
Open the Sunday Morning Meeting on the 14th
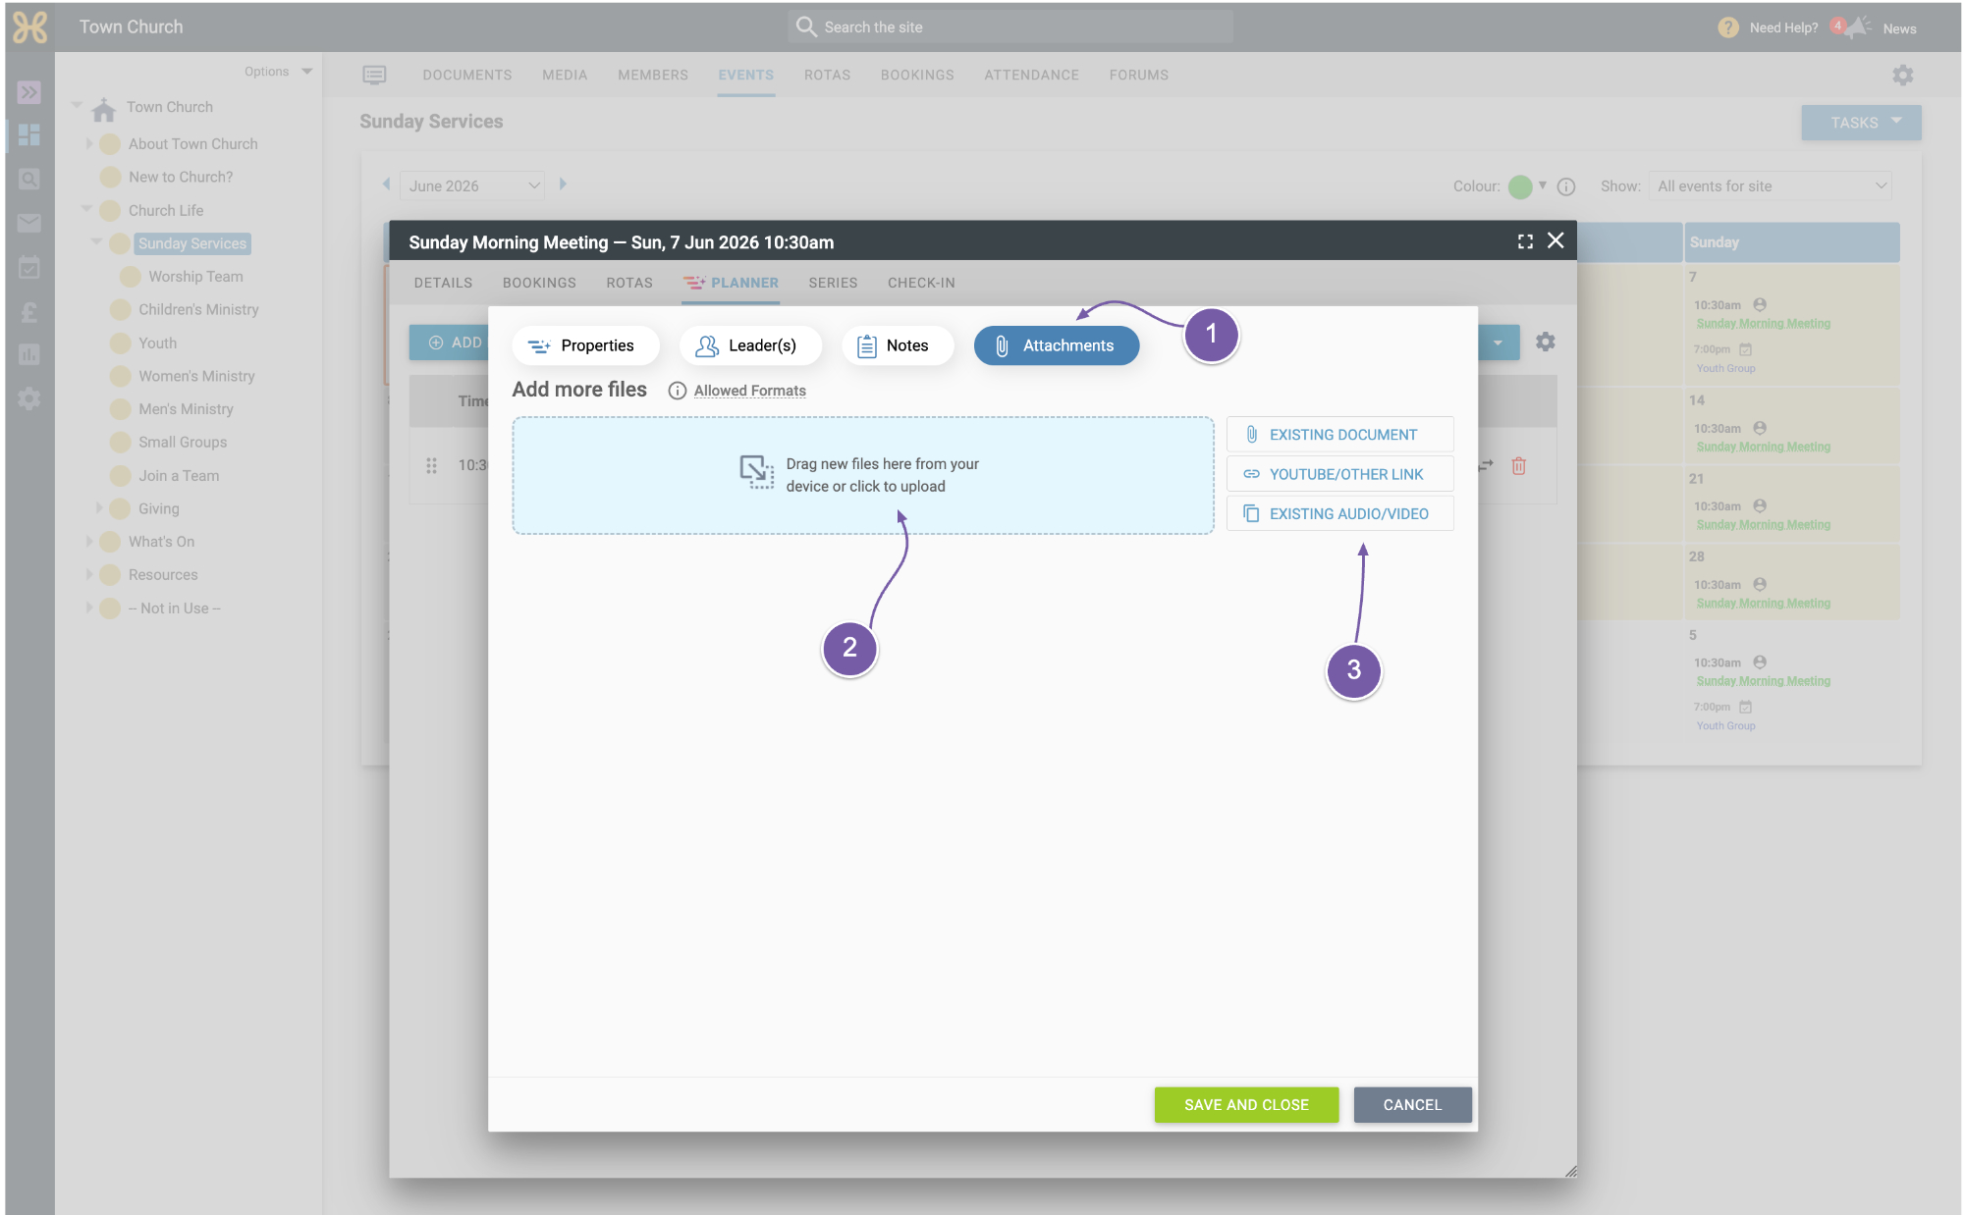click(x=1763, y=447)
